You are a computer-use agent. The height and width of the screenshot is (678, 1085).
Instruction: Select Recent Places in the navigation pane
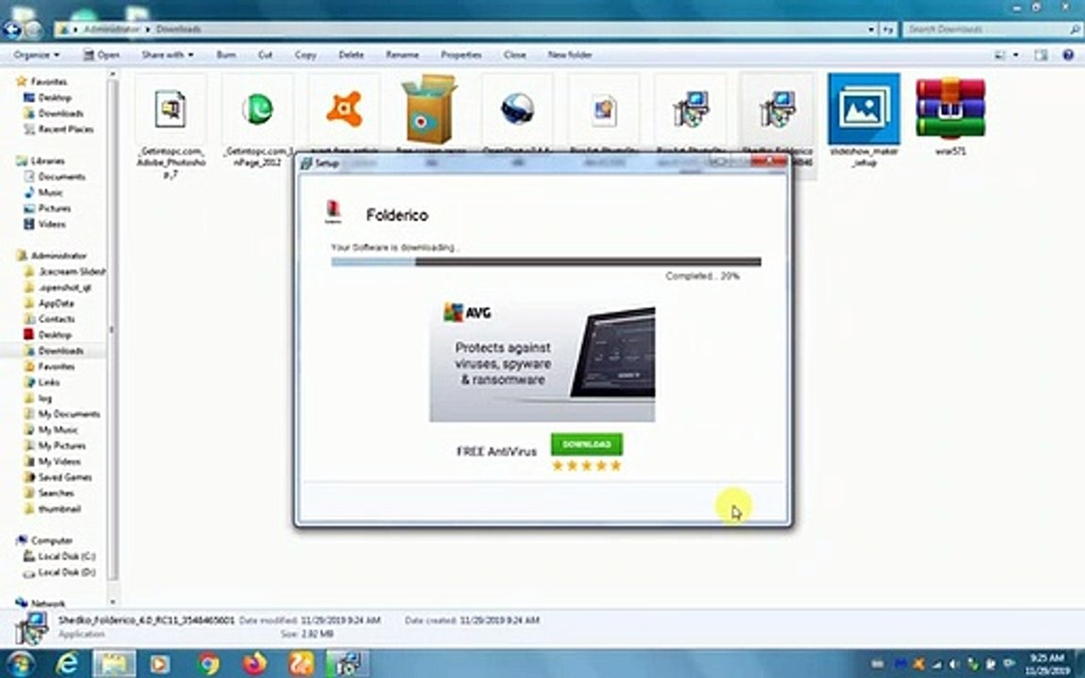click(58, 129)
